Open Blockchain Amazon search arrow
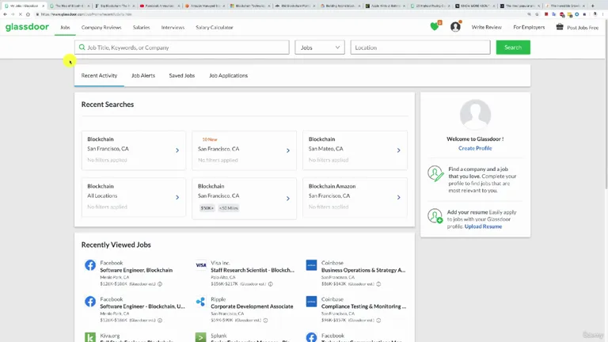 [399, 197]
